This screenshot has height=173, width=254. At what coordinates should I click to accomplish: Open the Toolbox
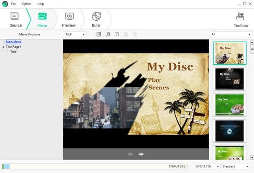pos(240,19)
